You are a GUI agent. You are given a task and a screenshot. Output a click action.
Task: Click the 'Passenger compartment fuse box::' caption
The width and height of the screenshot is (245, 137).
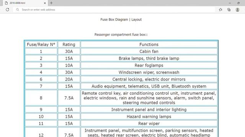[x=121, y=35]
